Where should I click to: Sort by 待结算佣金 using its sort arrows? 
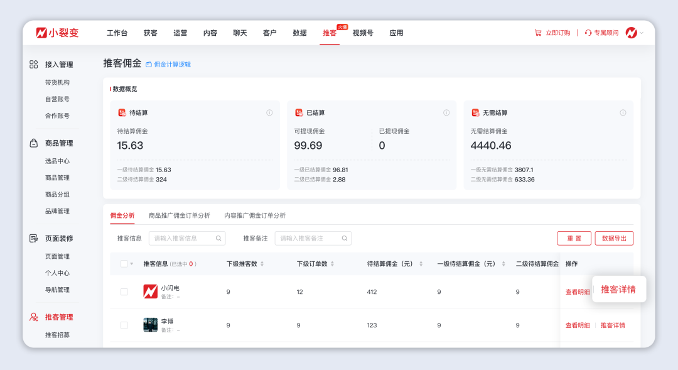421,264
